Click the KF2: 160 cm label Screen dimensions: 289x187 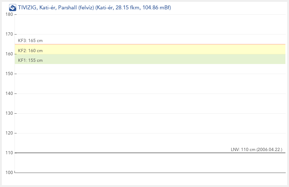pyautogui.click(x=30, y=51)
